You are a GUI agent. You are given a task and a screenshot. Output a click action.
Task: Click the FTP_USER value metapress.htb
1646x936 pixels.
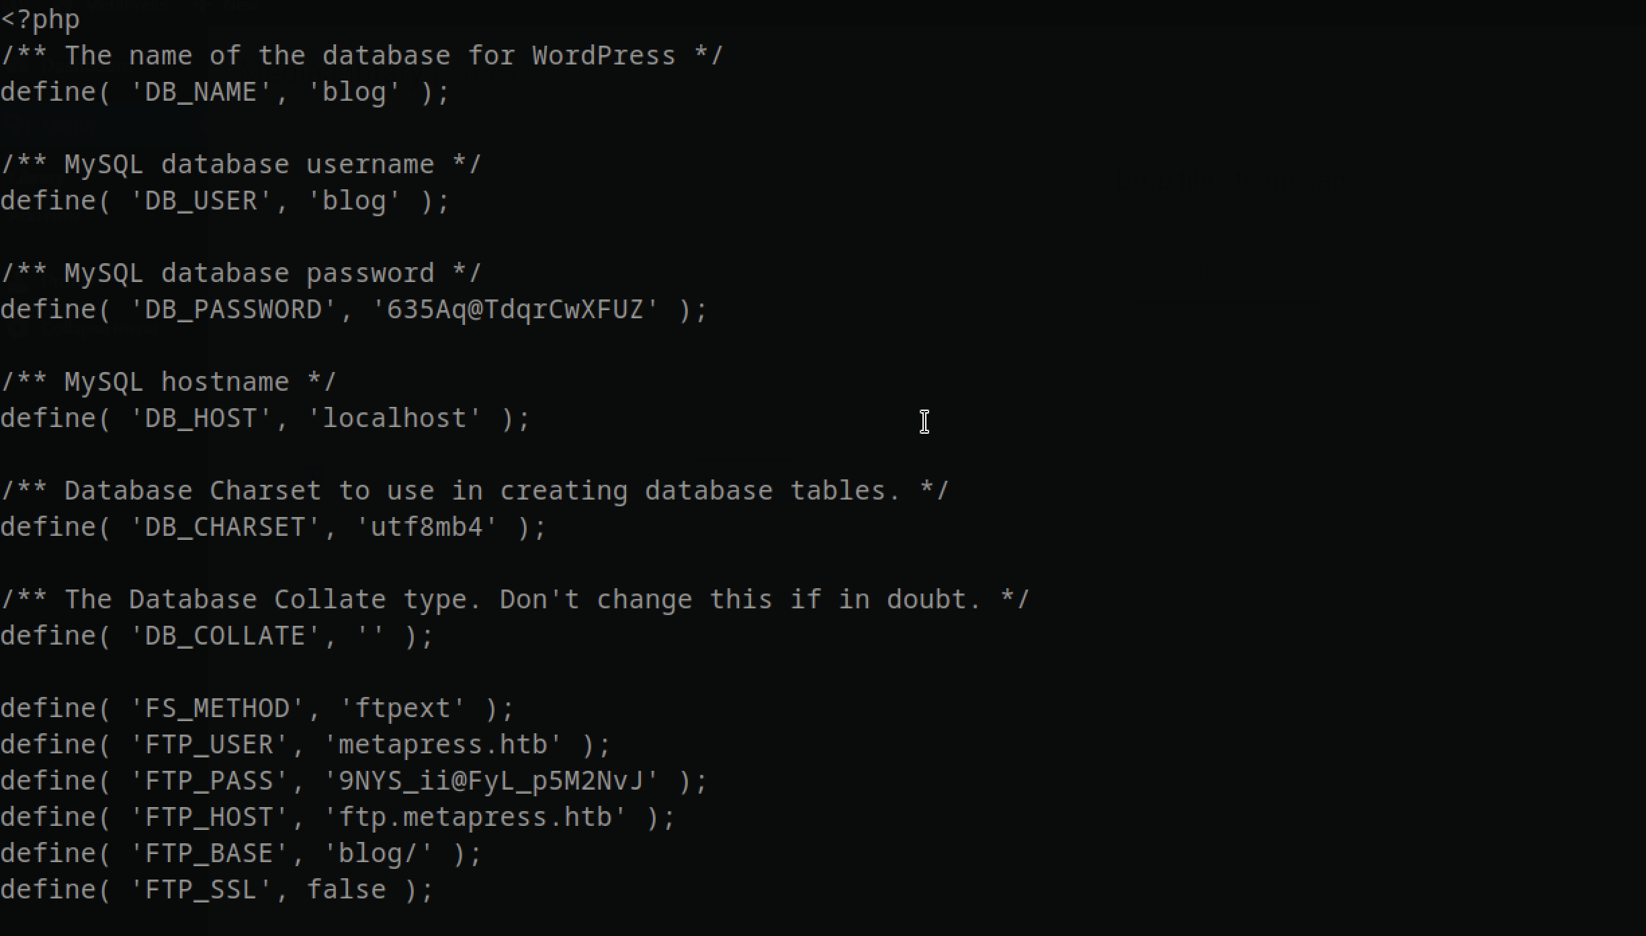[443, 745]
